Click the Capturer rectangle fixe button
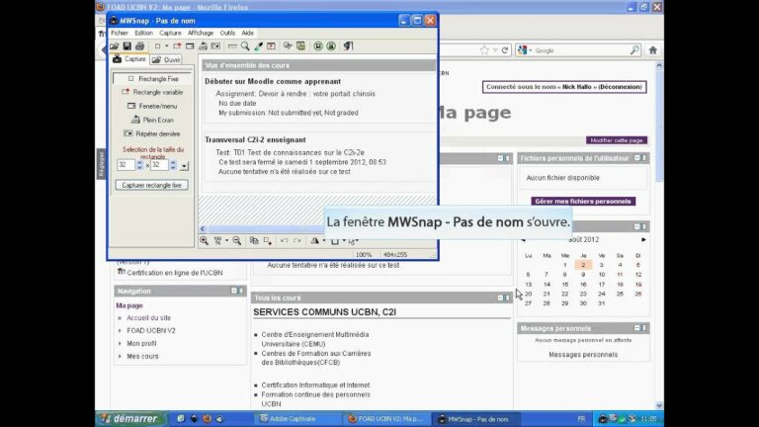 pos(152,186)
